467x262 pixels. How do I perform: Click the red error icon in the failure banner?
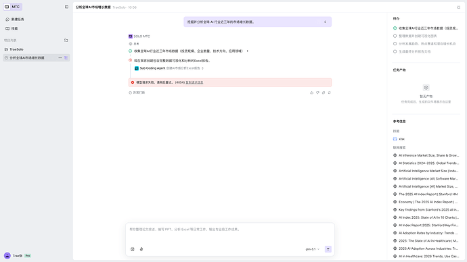(133, 82)
